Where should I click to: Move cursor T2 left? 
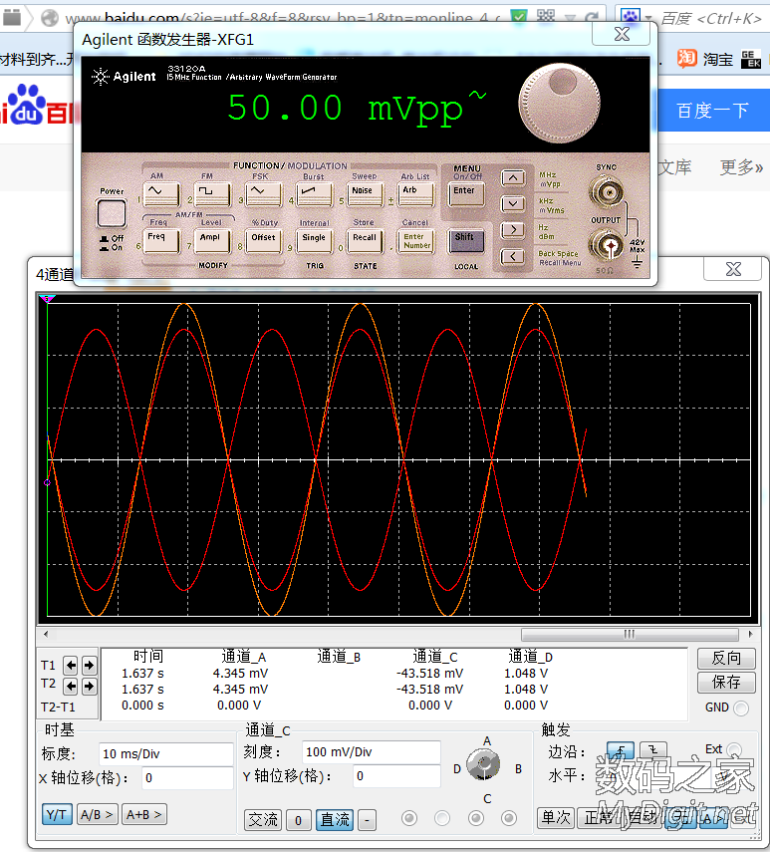70,687
